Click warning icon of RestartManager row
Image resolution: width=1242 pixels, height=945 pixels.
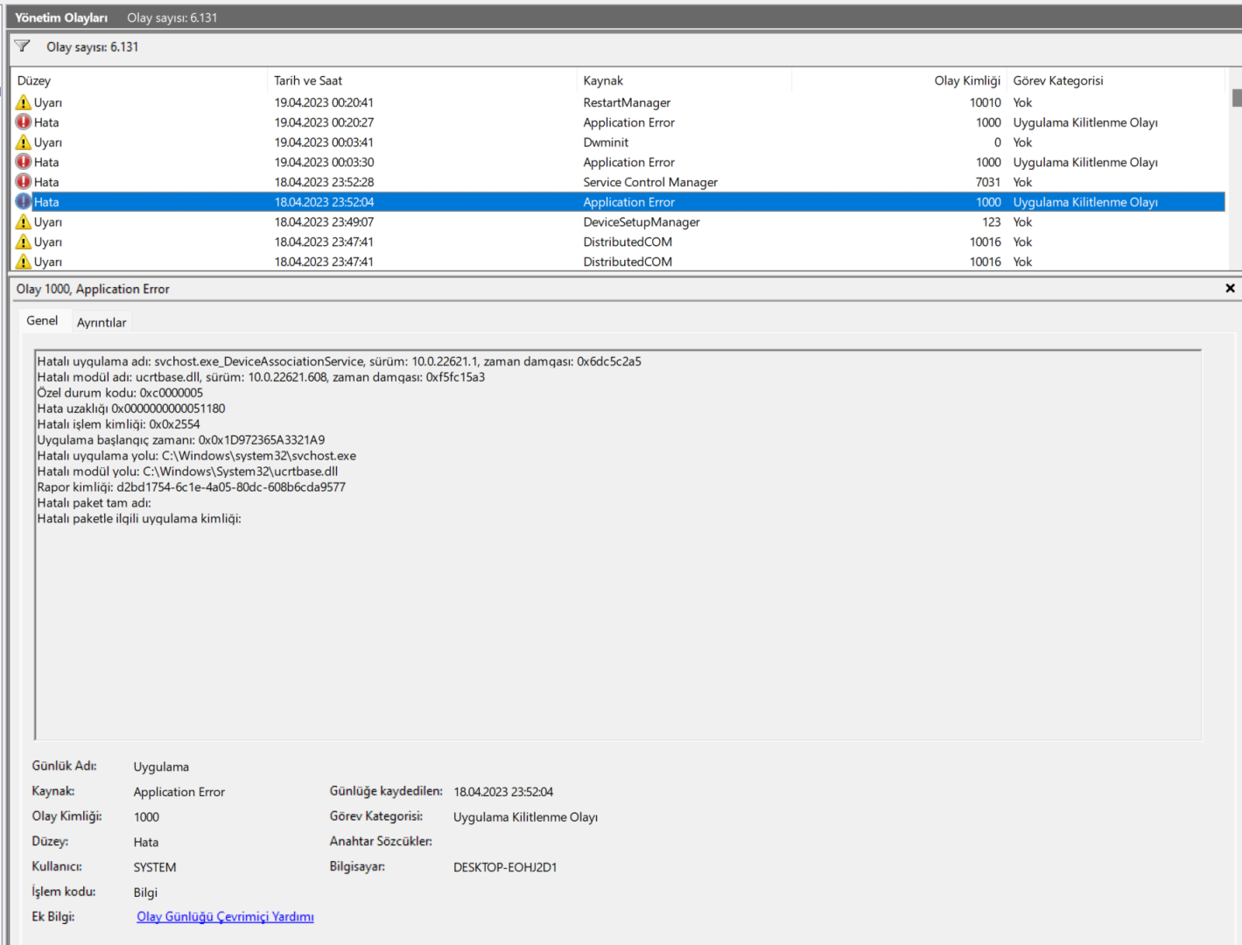tap(24, 102)
